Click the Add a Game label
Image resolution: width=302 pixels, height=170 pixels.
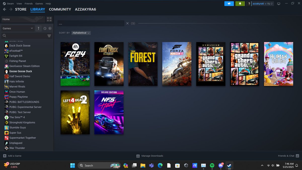tap(15, 156)
